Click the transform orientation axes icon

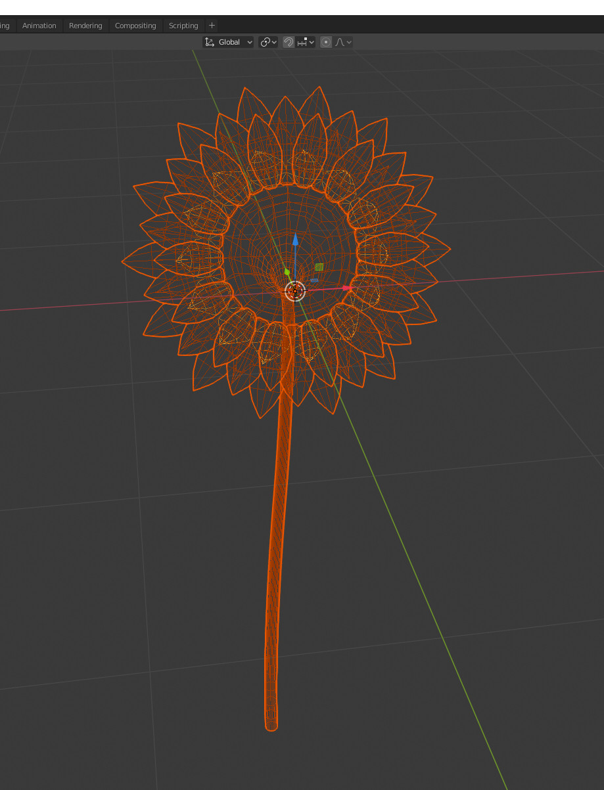pyautogui.click(x=209, y=41)
